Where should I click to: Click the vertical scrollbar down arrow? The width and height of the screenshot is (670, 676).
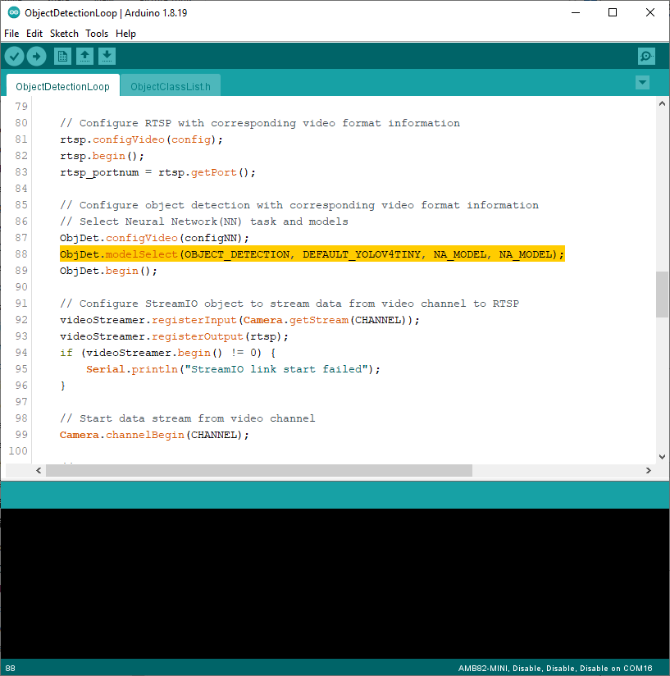662,456
